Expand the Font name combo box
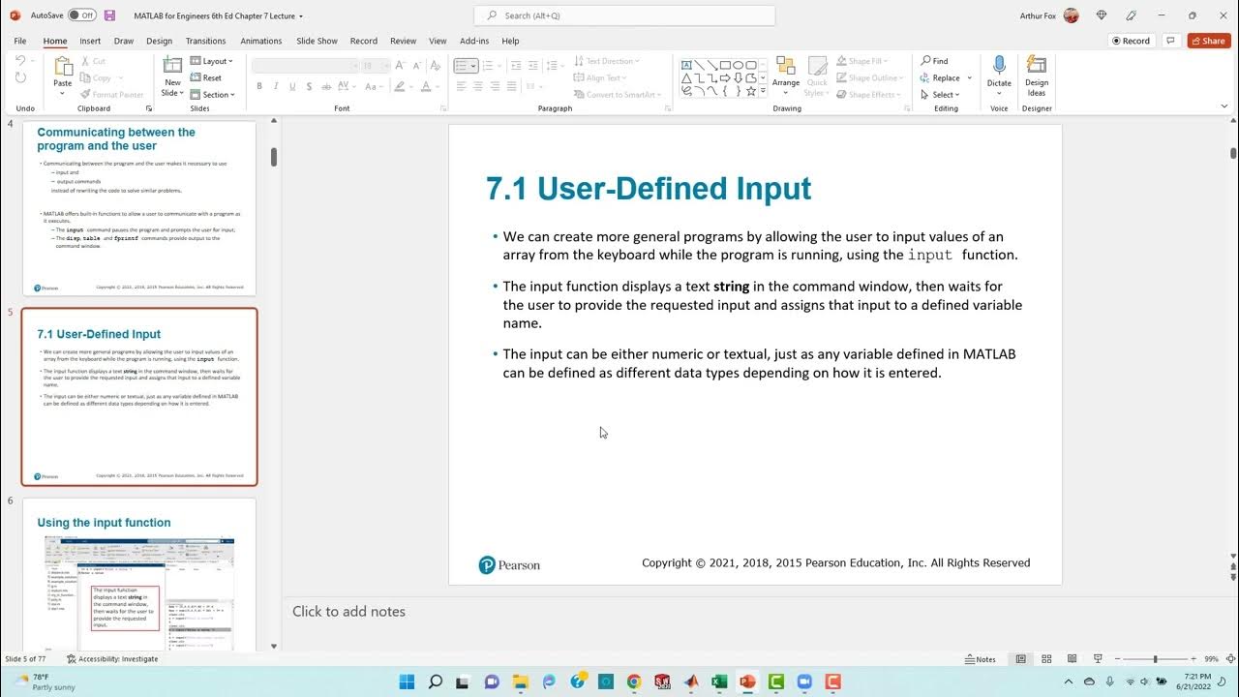The height and width of the screenshot is (697, 1239). [x=353, y=66]
